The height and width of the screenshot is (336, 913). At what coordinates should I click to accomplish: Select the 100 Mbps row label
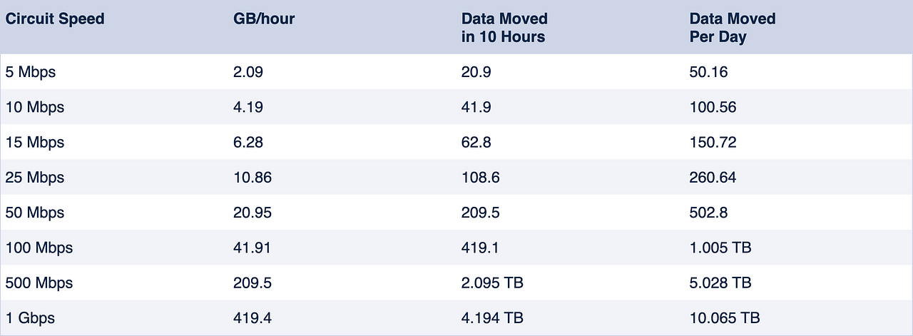(39, 248)
